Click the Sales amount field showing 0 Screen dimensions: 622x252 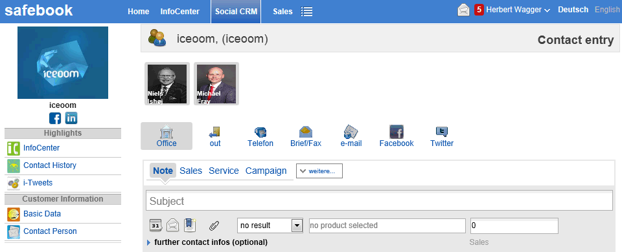pyautogui.click(x=514, y=226)
